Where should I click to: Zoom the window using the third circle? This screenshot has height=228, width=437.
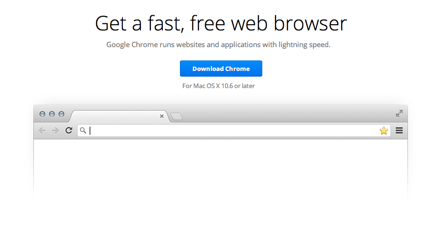61,114
